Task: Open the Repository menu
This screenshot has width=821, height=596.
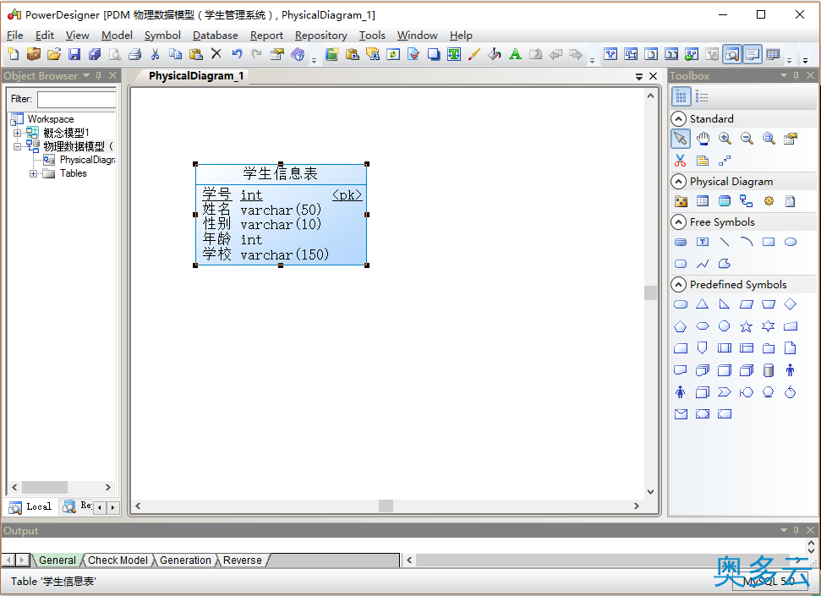Action: [320, 36]
